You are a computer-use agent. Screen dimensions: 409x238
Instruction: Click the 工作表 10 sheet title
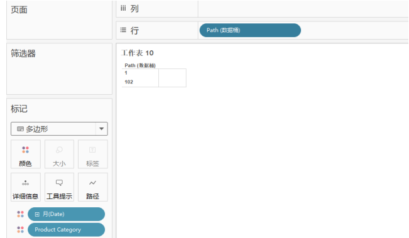pyautogui.click(x=137, y=53)
